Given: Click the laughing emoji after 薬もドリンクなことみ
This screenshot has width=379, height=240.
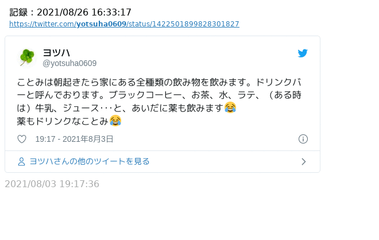Looking at the screenshot, I should [115, 121].
